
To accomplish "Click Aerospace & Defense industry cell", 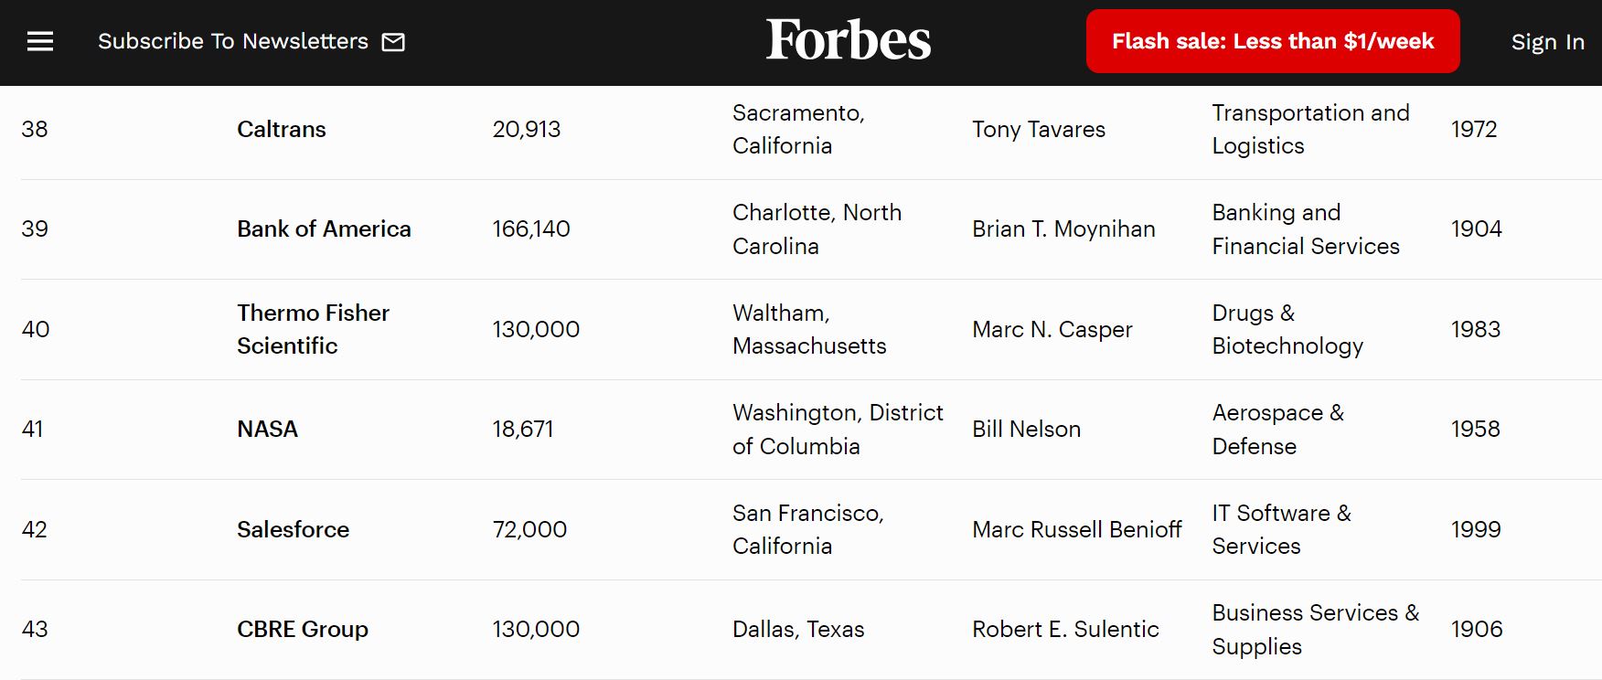I will click(x=1277, y=429).
